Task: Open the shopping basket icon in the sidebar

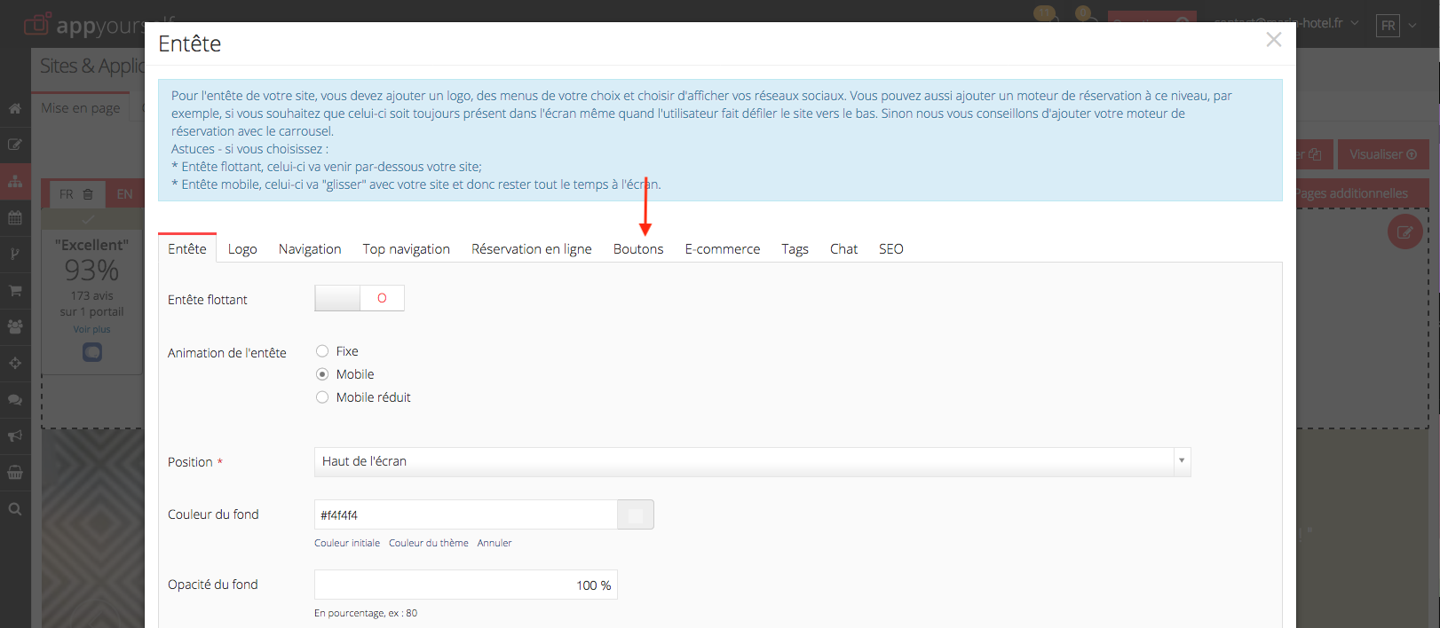Action: (15, 472)
